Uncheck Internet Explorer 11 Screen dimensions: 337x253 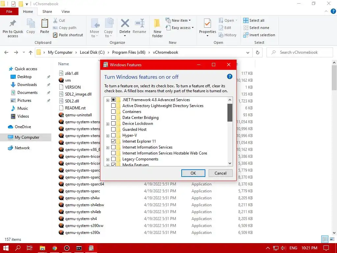point(113,141)
